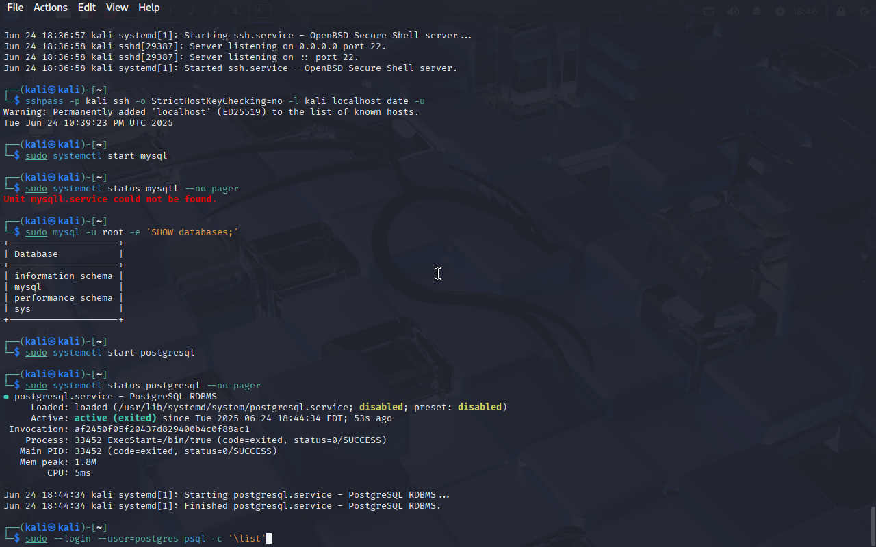Viewport: 876px width, 547px height.
Task: Switch to workspace 3 in the panel
Action: click(x=214, y=12)
